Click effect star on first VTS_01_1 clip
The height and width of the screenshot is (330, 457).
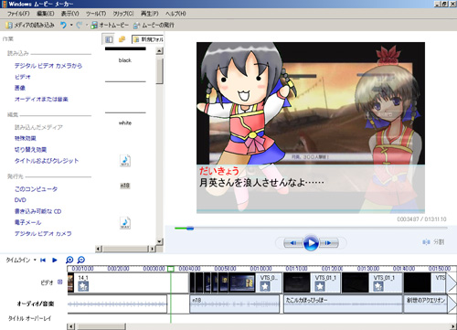[320, 286]
